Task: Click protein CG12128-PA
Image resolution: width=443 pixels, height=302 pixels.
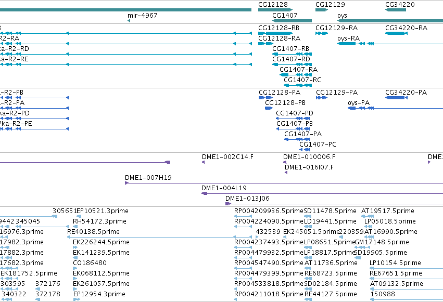Action: point(280,93)
